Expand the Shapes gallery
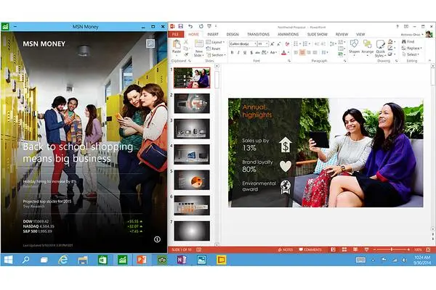 click(x=355, y=48)
